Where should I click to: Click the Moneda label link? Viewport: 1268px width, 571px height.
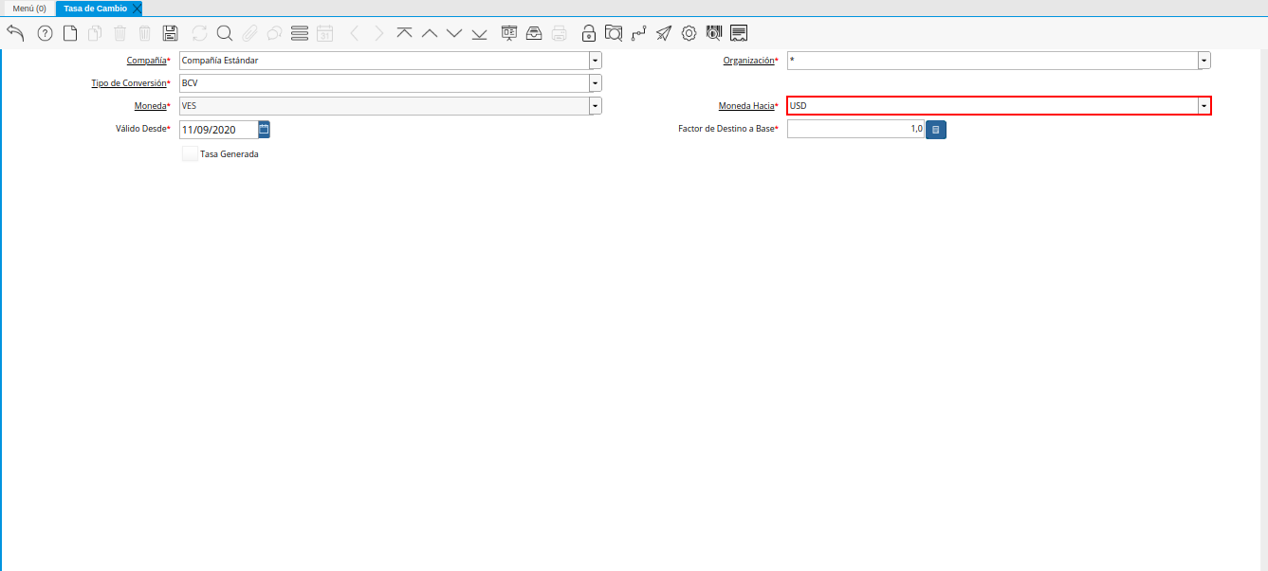(151, 106)
